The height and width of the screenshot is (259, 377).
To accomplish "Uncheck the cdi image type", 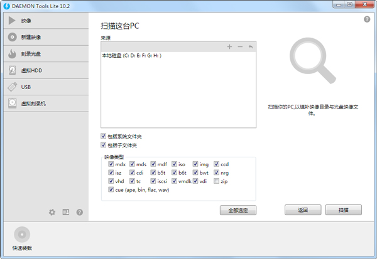I will [x=132, y=172].
